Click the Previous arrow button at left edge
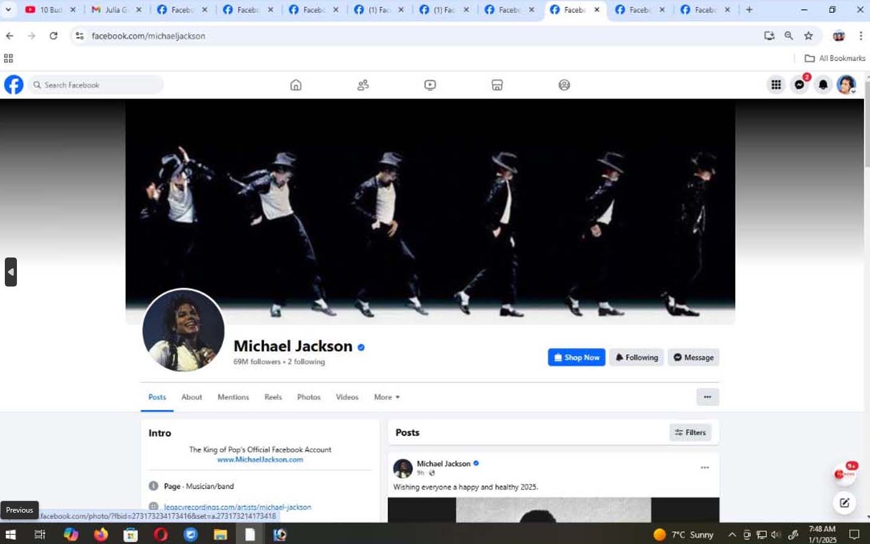This screenshot has height=544, width=870. coord(11,272)
